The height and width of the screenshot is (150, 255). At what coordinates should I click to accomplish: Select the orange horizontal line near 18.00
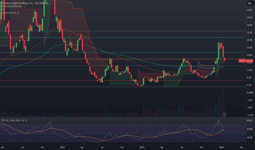(123, 59)
